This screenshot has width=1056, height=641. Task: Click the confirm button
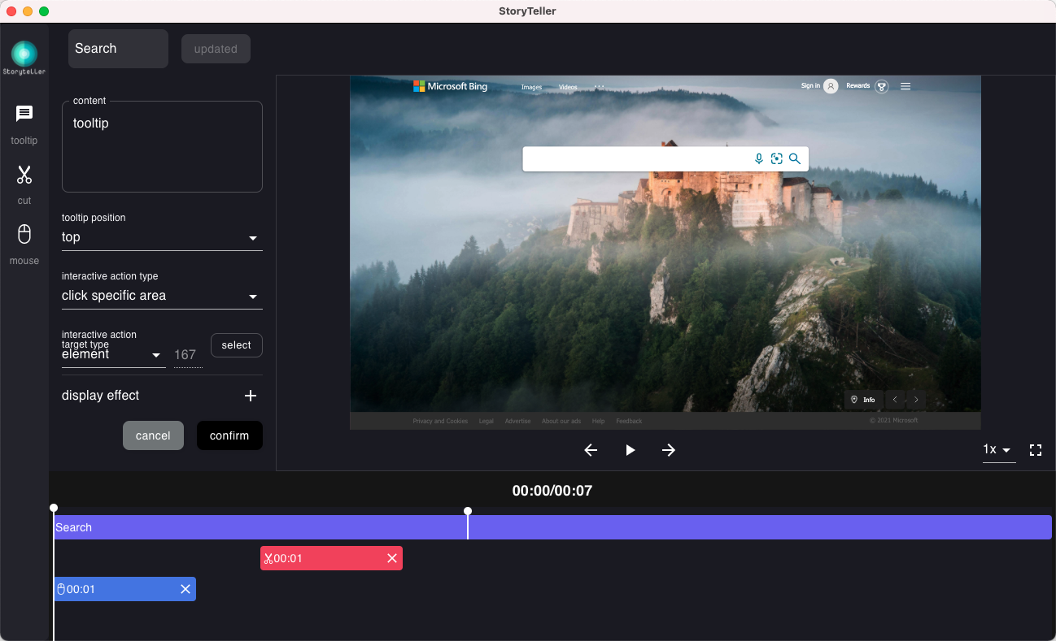point(229,435)
